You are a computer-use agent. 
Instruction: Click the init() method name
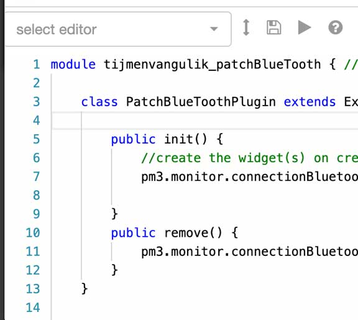pyautogui.click(x=185, y=139)
